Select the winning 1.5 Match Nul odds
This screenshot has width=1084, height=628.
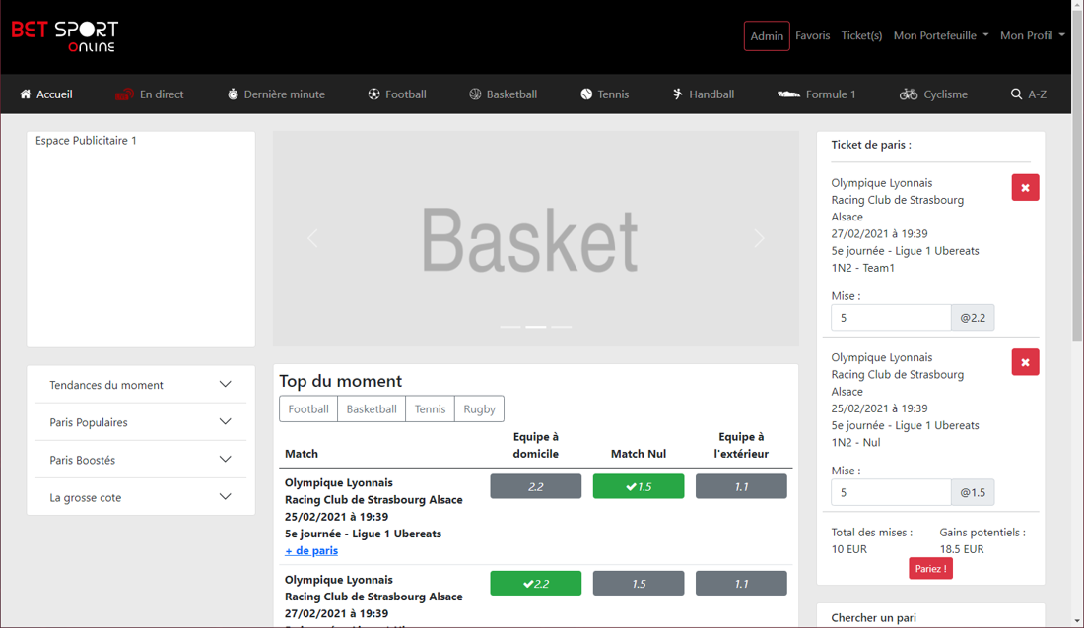point(638,485)
